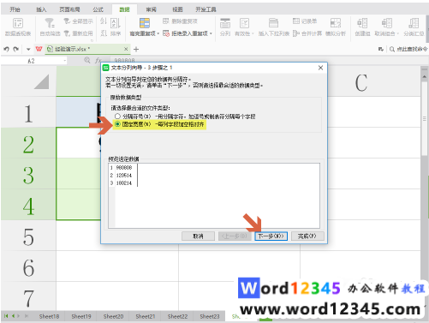Click the Cancel button in wizard
Image resolution: width=429 pixels, height=323 pixels.
coord(198,236)
